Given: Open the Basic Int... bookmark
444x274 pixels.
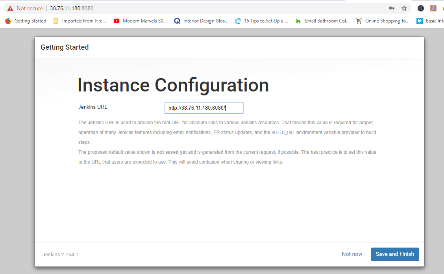Looking at the screenshot, I should [430, 21].
